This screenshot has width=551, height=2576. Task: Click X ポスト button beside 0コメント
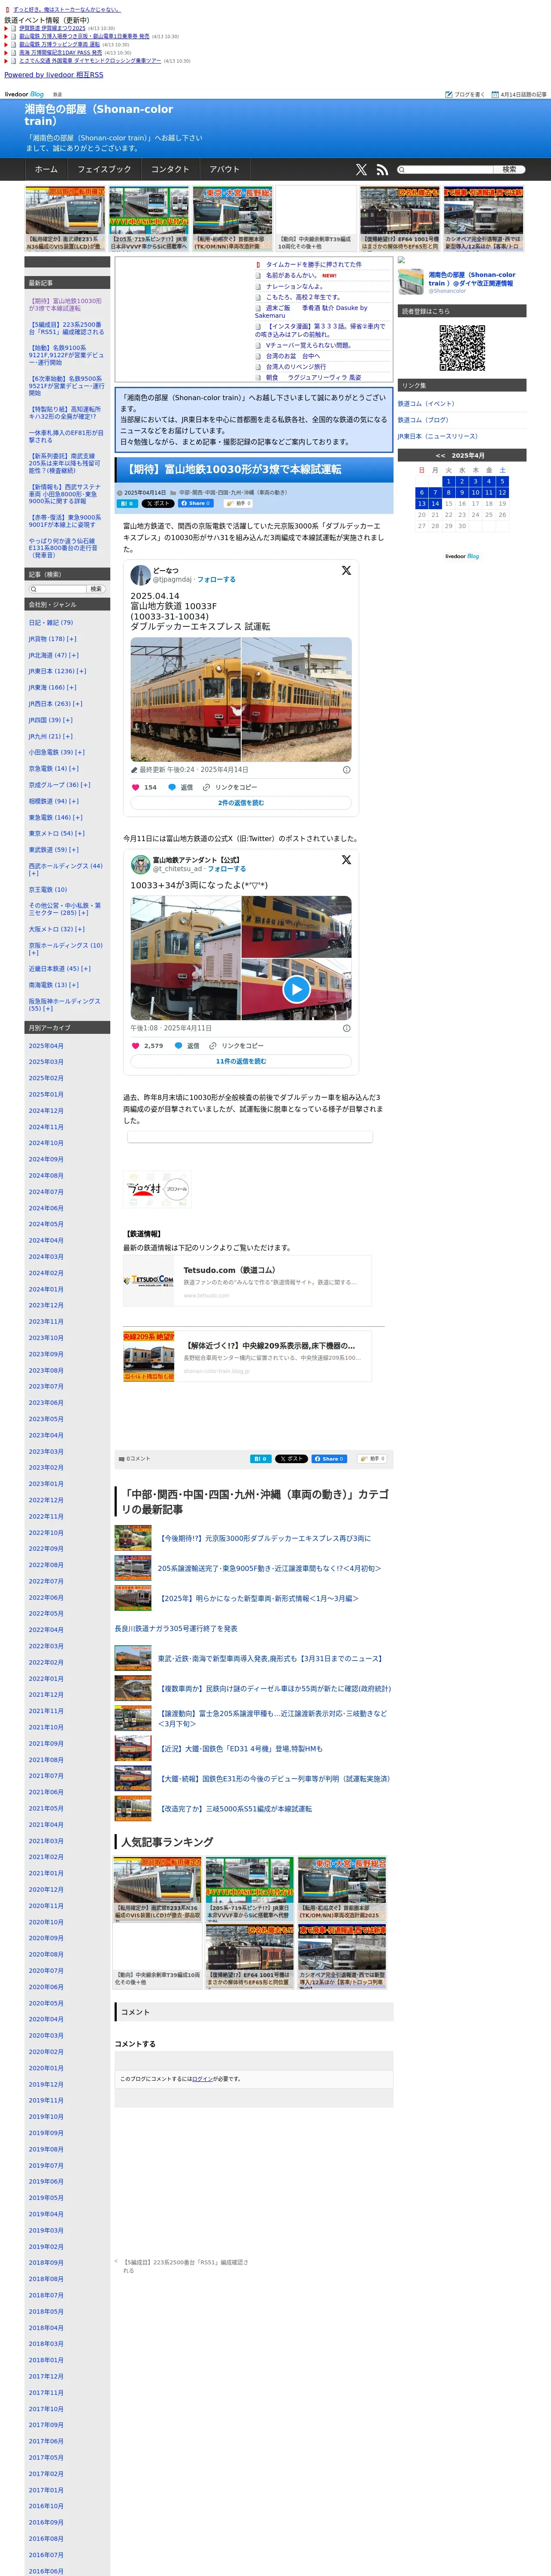pyautogui.click(x=291, y=1459)
